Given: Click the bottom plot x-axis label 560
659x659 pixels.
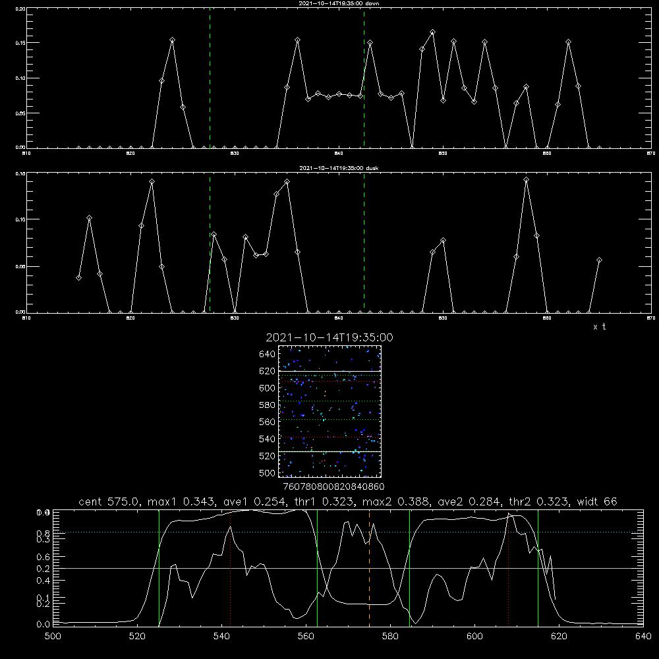Looking at the screenshot, I should 306,637.
